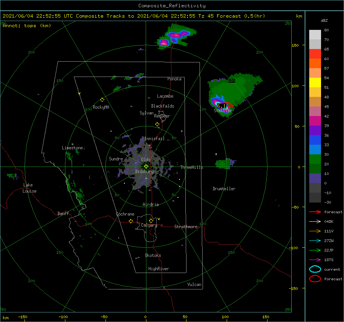The width and height of the screenshot is (344, 322).
Task: Click the Annot: tops (km) label
Action: point(27,26)
